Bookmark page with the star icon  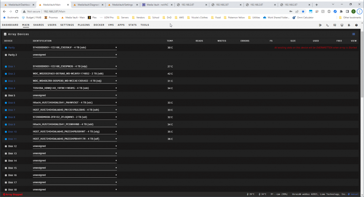click(303, 11)
